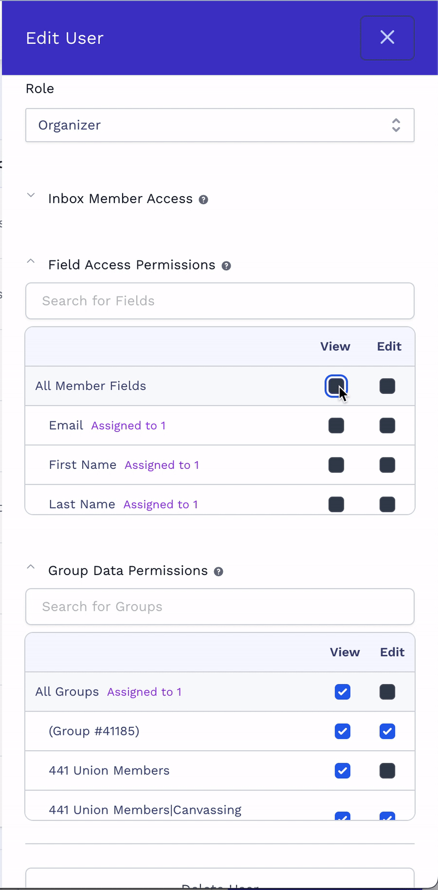Close the Edit User panel
438x890 pixels.
387,38
